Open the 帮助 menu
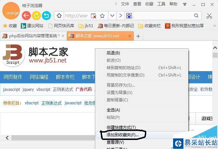Image resolution: width=218 pixels, height=149 pixels. click(x=173, y=4)
